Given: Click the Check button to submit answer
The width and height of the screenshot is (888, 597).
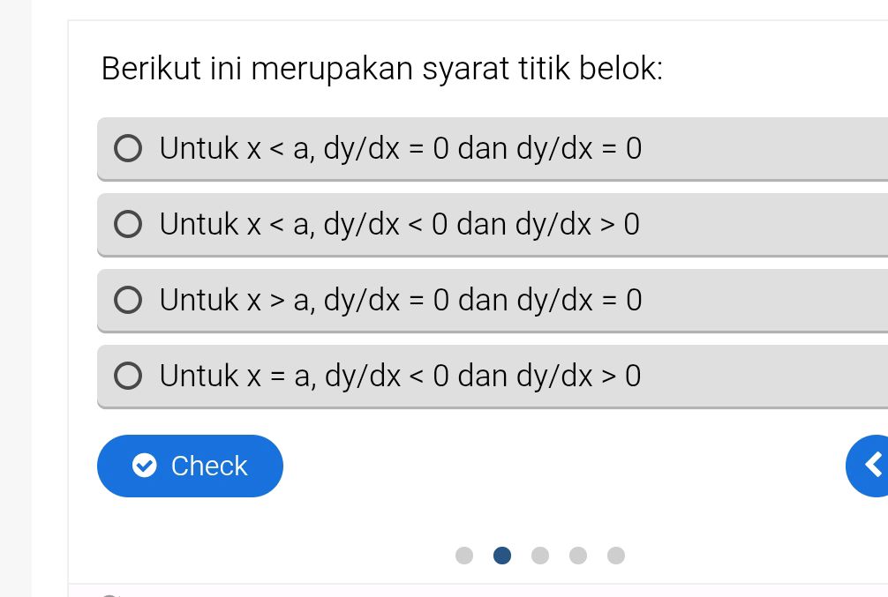Looking at the screenshot, I should 190,466.
